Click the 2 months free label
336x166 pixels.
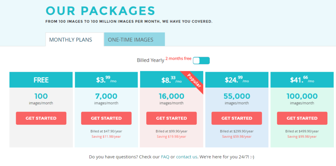tap(178, 58)
